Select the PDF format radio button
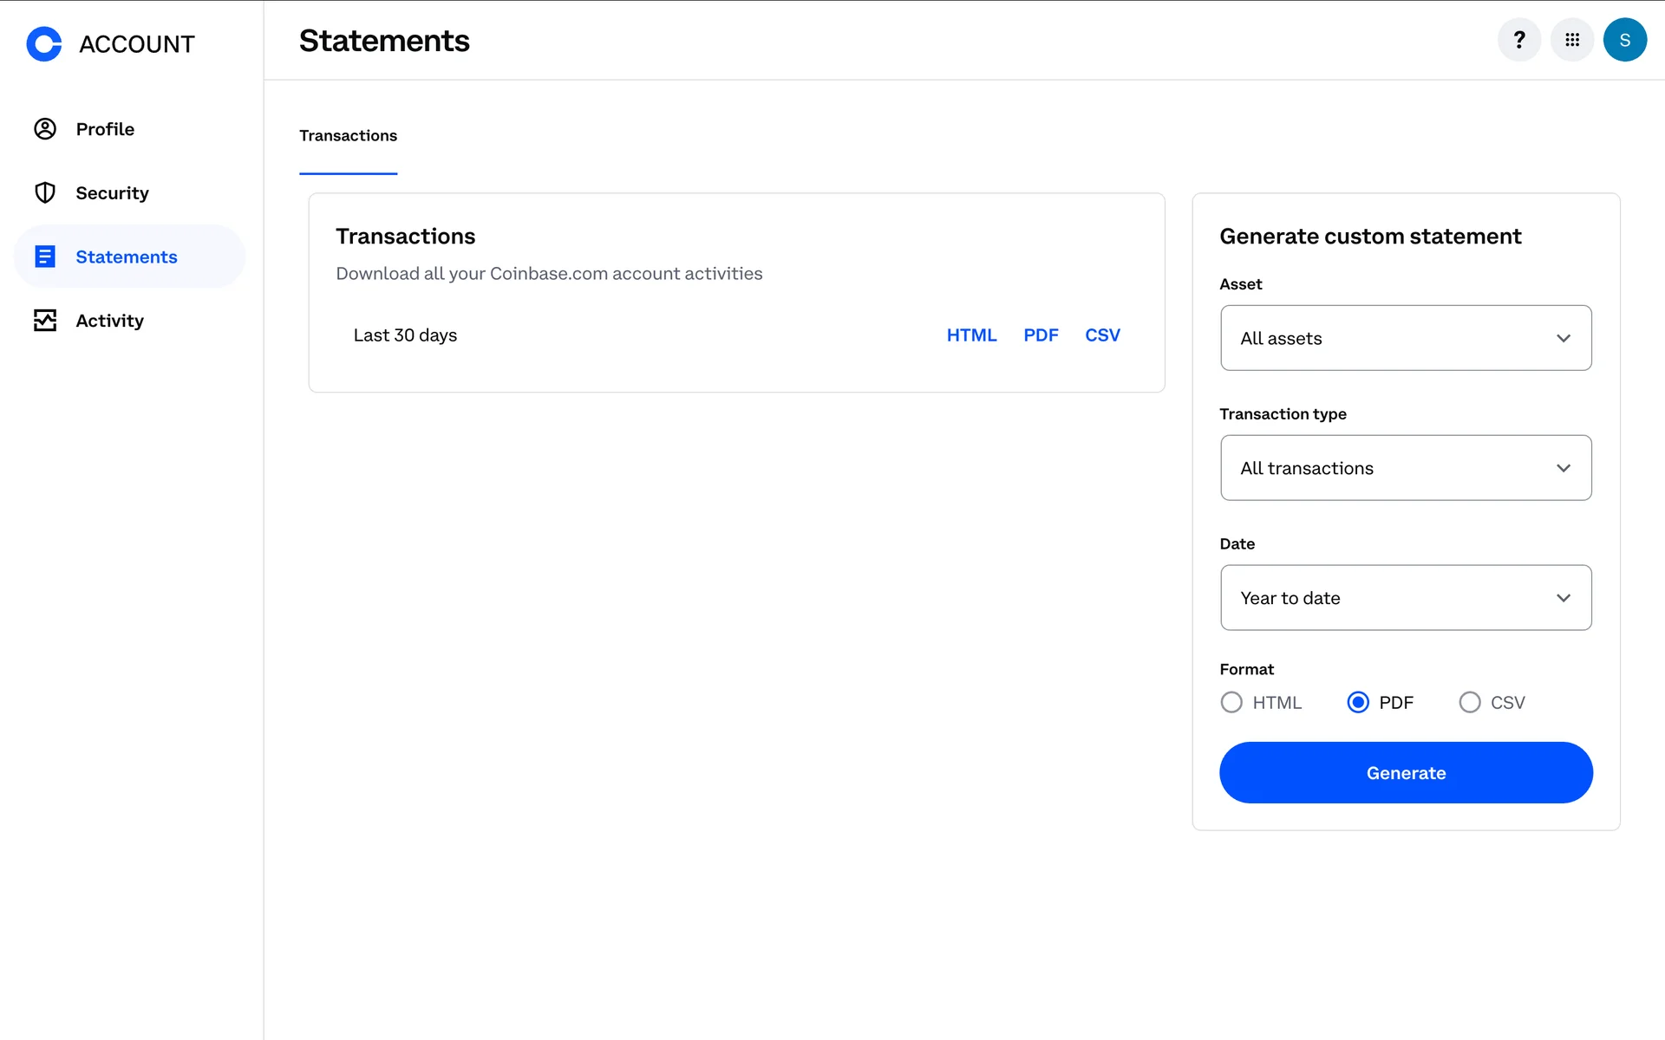This screenshot has height=1040, width=1665. [x=1358, y=702]
